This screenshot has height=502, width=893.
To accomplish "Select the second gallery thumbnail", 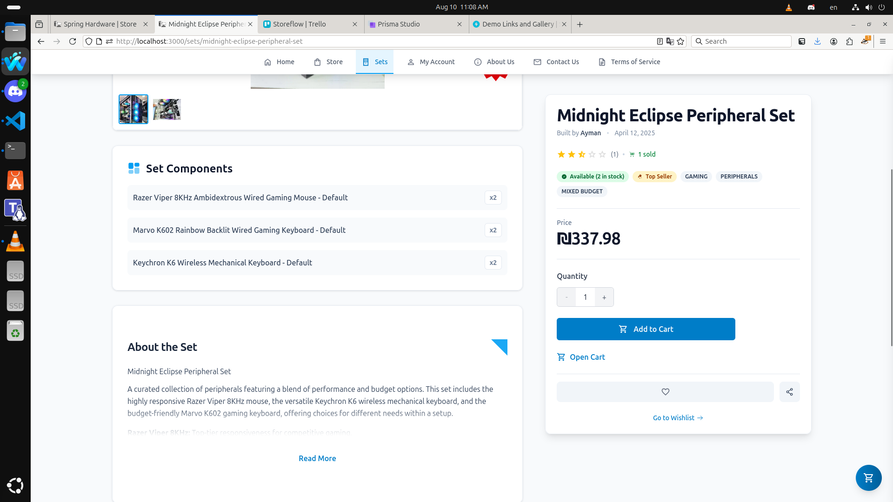I will [167, 109].
